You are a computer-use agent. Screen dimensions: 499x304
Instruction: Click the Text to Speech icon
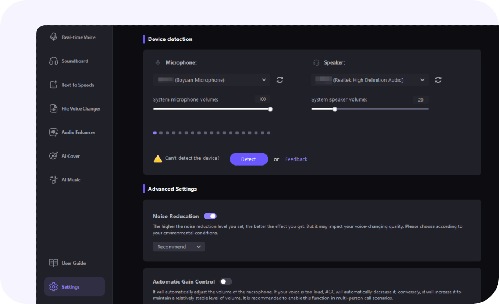53,85
